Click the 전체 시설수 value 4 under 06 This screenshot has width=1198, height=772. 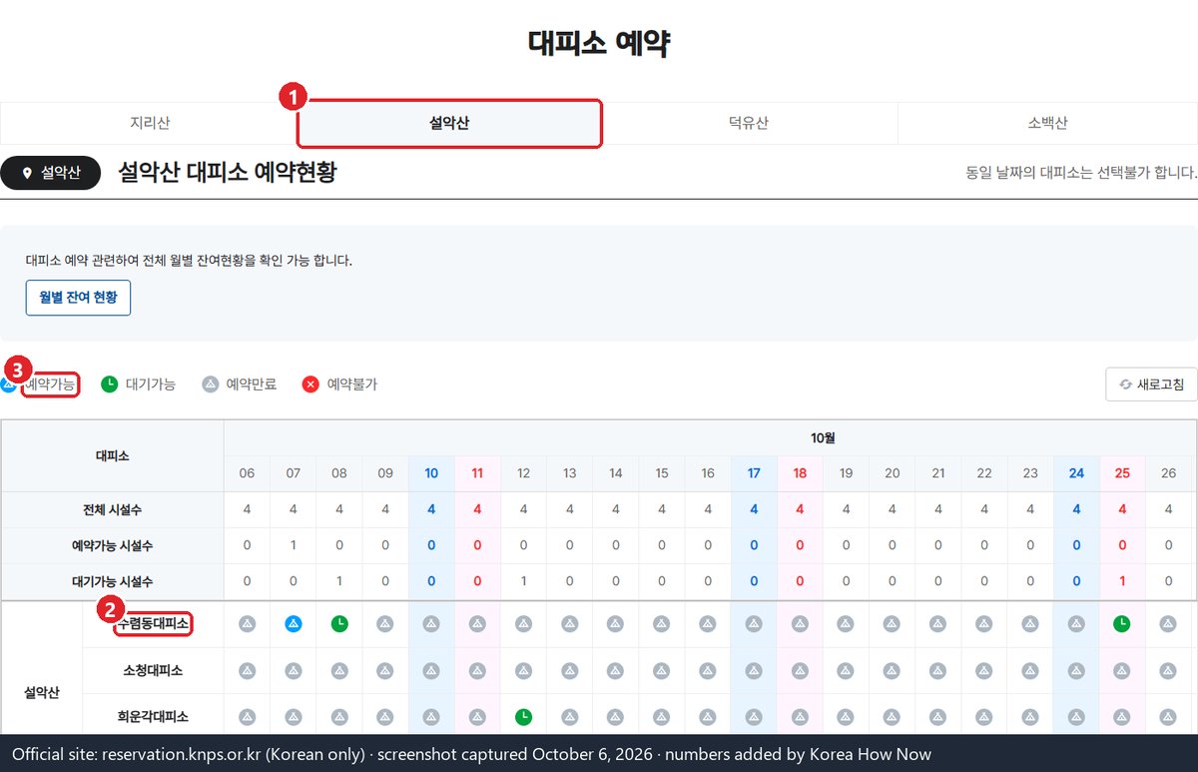pos(247,509)
